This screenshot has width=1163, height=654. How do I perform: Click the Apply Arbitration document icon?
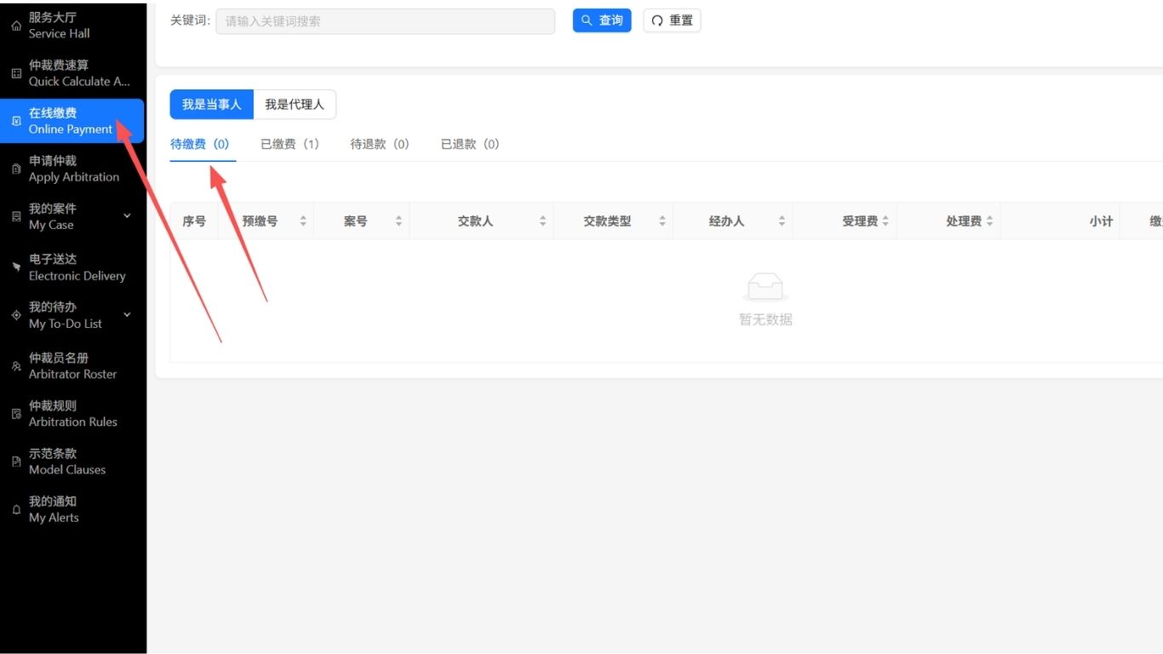[16, 169]
